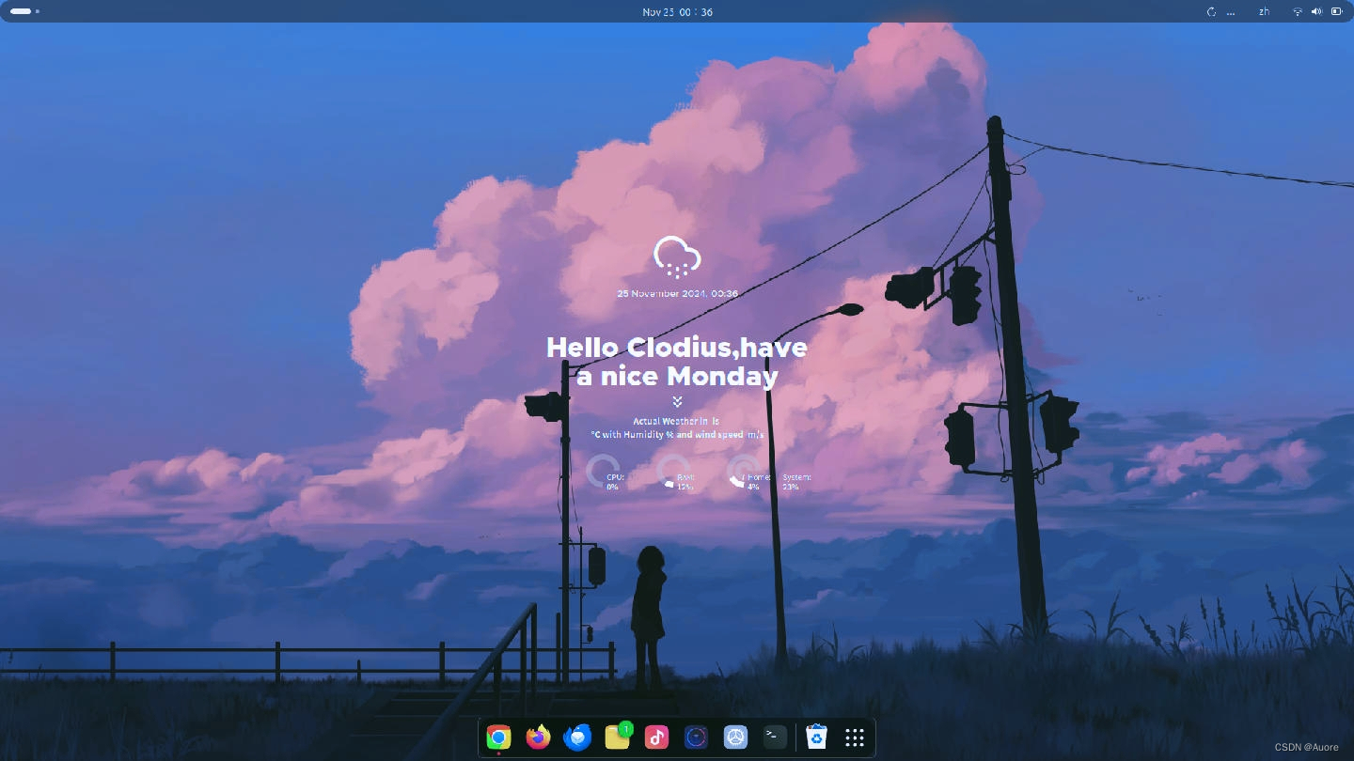This screenshot has height=761, width=1354.
Task: Click the RAM usage ring gauge
Action: pyautogui.click(x=672, y=471)
